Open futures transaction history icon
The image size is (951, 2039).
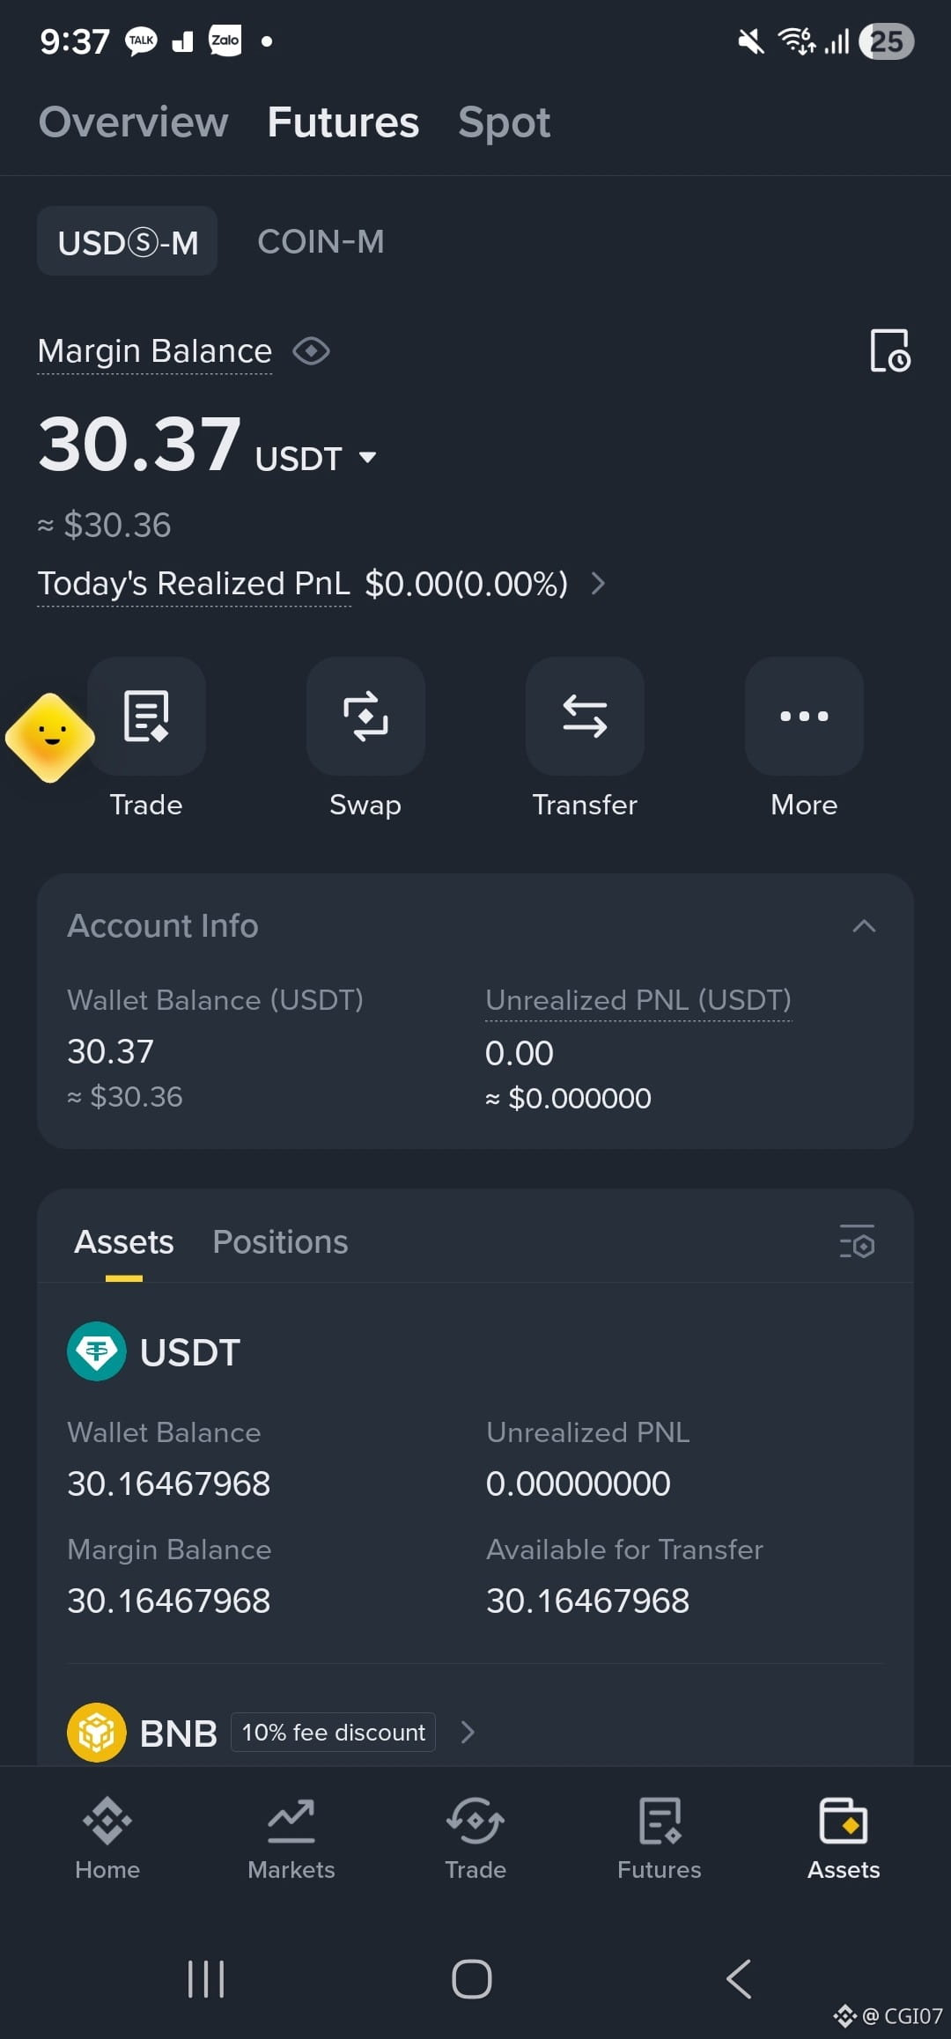(889, 350)
